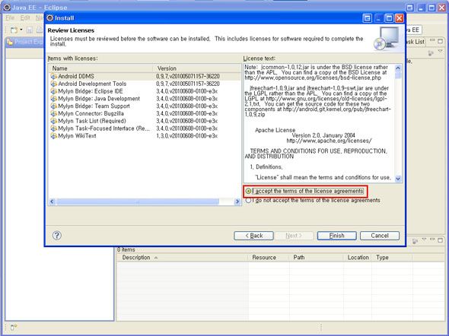
Task: Click Mylyn WikiText version 1.3.0 cell
Action: [186, 136]
